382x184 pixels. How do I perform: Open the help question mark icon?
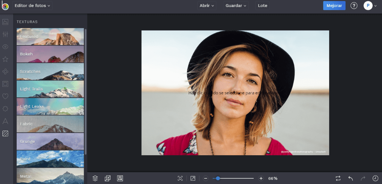coord(354,6)
